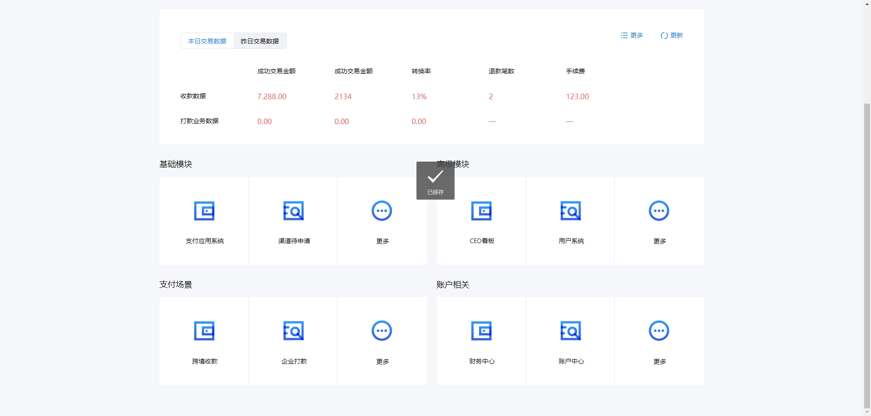Click the 基础模块 section heading
The width and height of the screenshot is (871, 416).
[x=176, y=164]
